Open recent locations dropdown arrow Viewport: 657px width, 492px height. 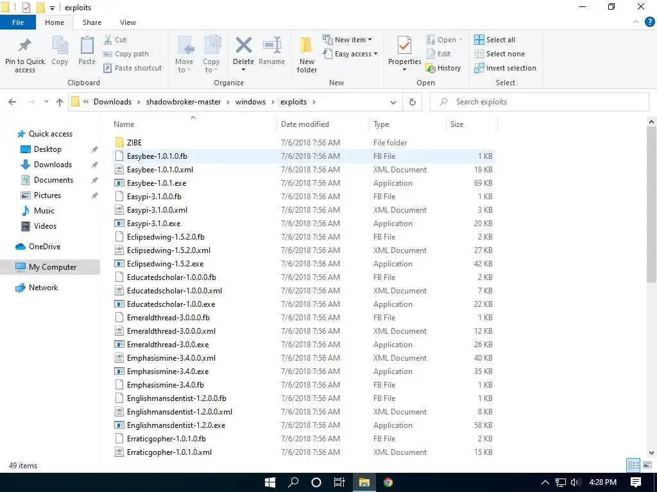coord(46,102)
